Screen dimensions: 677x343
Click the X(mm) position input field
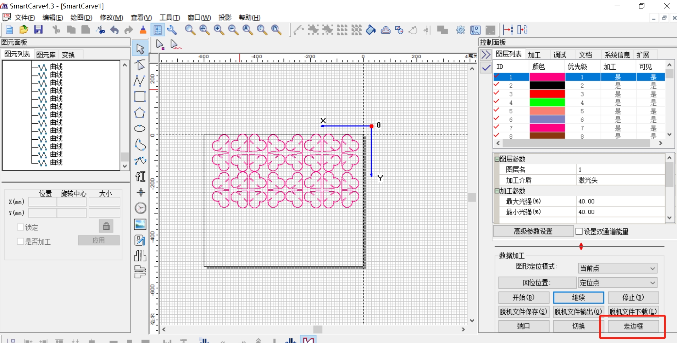pos(42,202)
